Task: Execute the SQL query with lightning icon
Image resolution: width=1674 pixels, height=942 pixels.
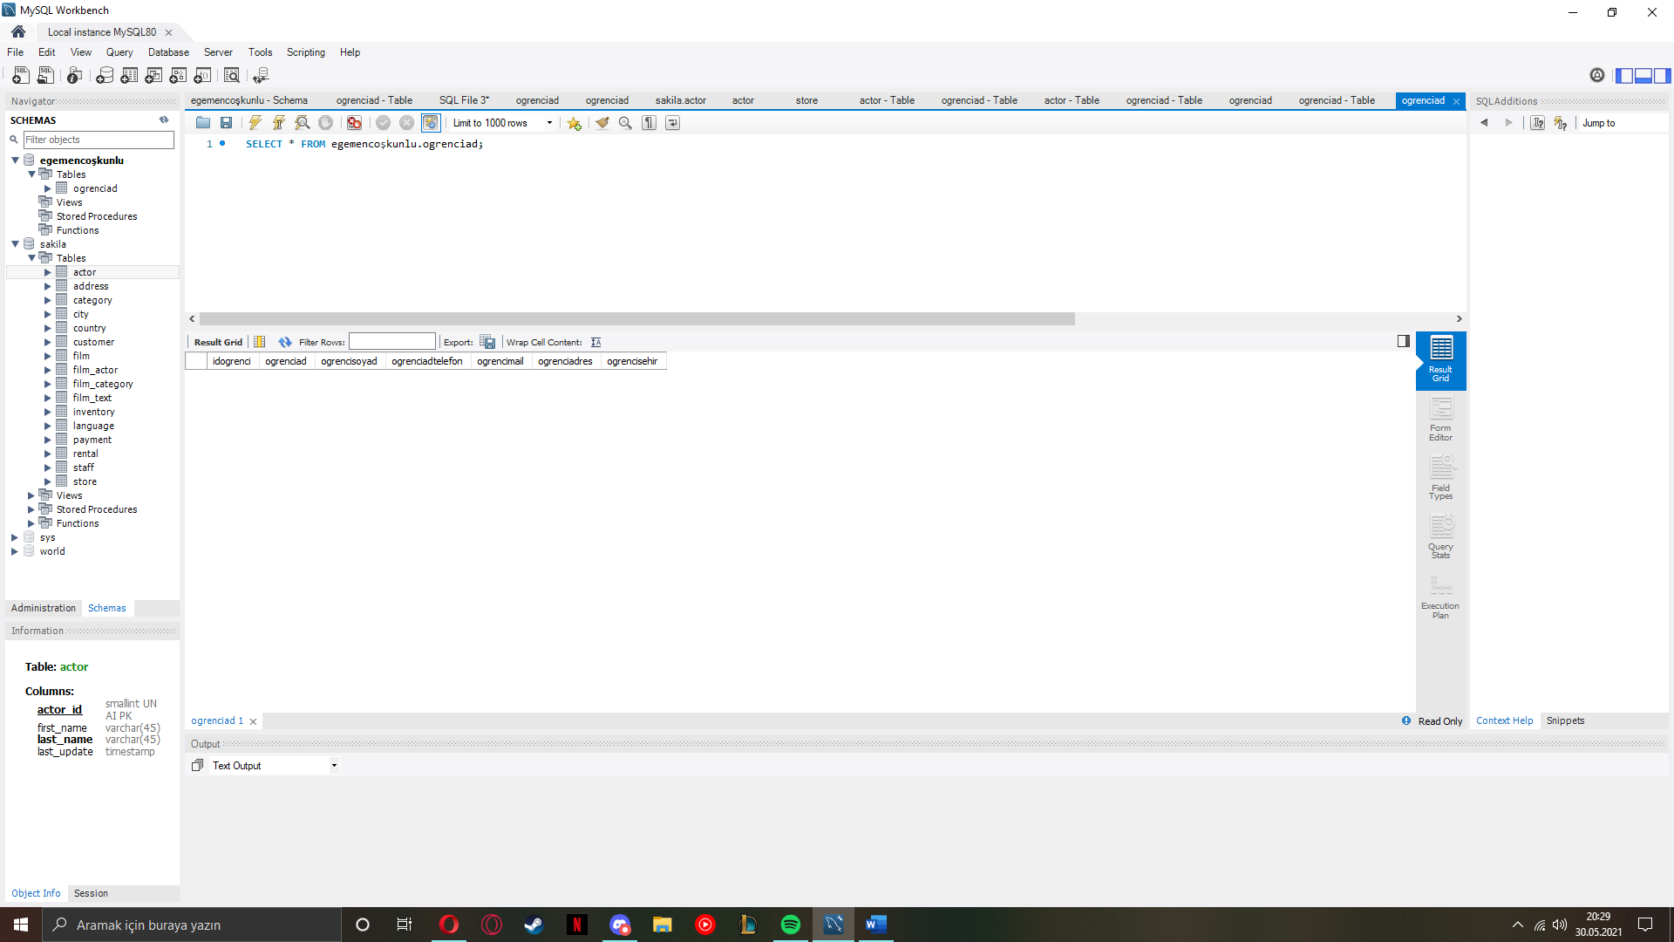Action: 255,123
